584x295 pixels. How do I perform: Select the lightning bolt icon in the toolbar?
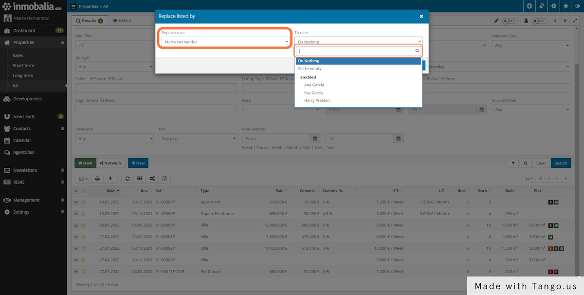[110, 178]
